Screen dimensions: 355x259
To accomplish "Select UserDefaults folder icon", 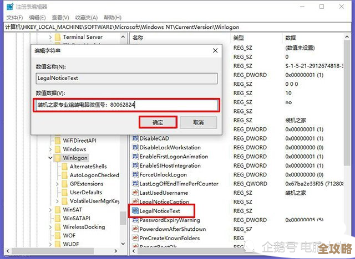I will tap(65, 193).
